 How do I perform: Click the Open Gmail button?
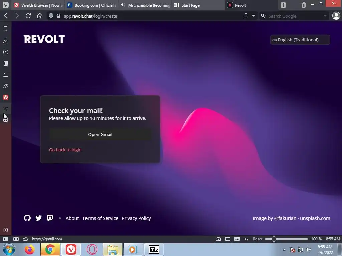click(x=100, y=135)
